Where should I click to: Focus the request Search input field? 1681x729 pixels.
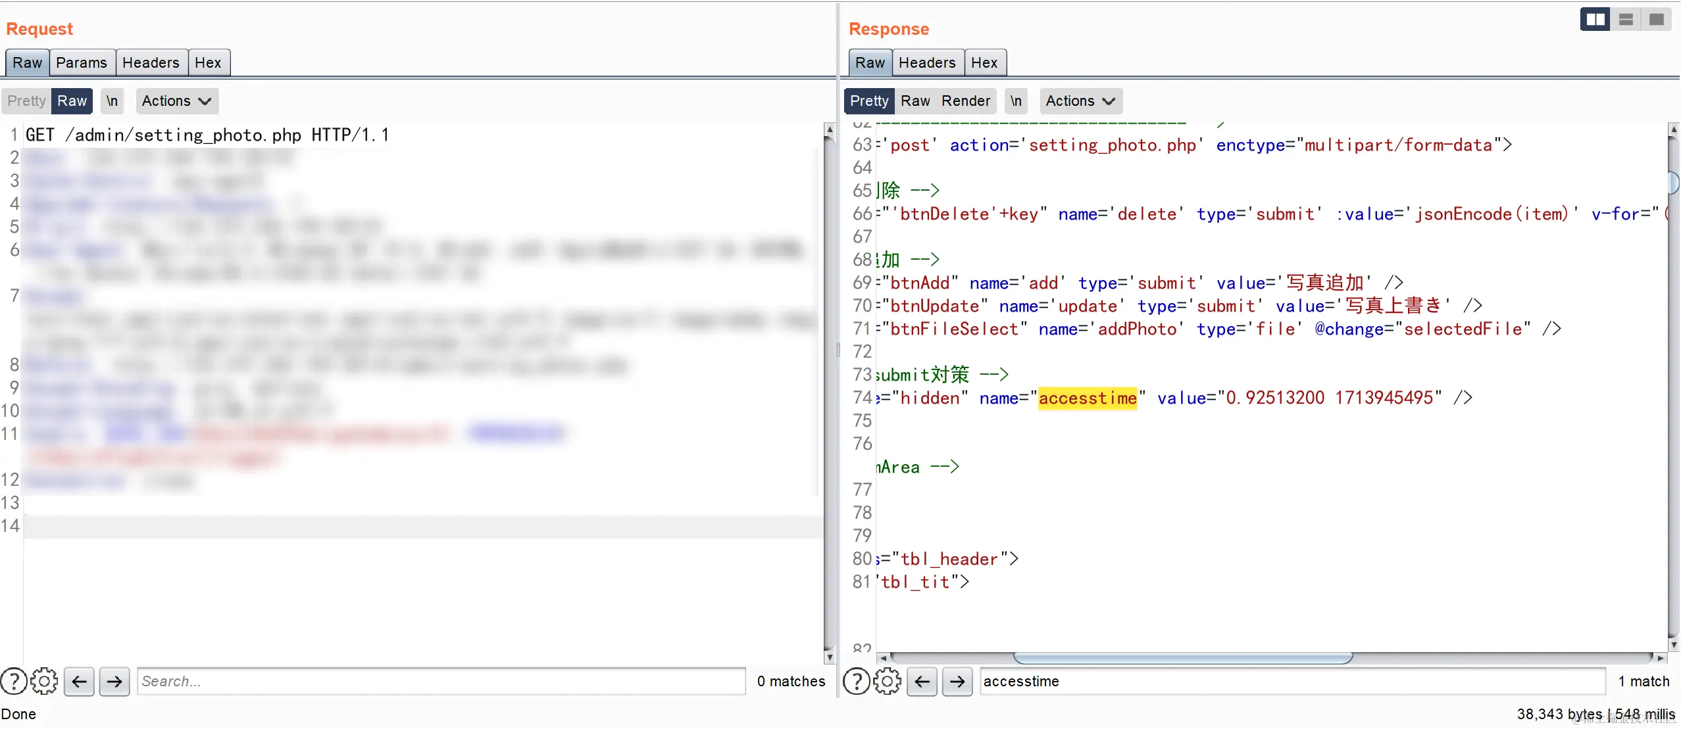point(441,681)
